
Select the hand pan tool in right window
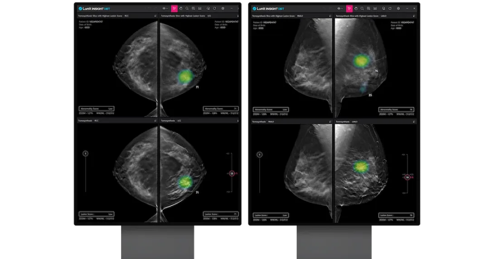click(x=356, y=8)
